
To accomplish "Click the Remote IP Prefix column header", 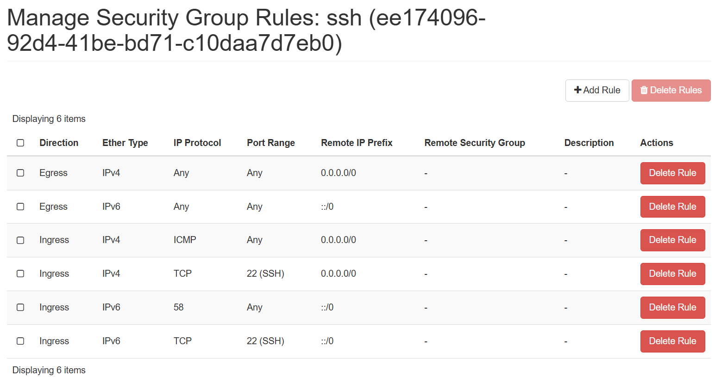I will click(357, 143).
